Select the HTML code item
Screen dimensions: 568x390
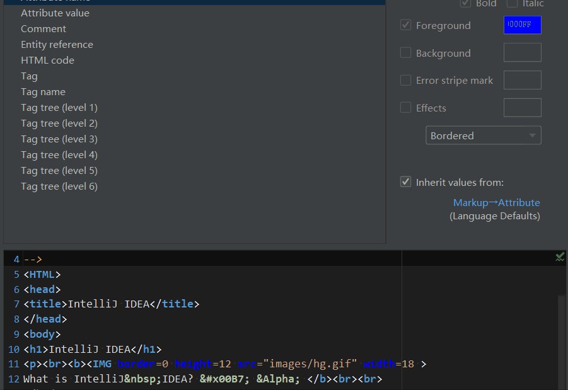[x=47, y=60]
